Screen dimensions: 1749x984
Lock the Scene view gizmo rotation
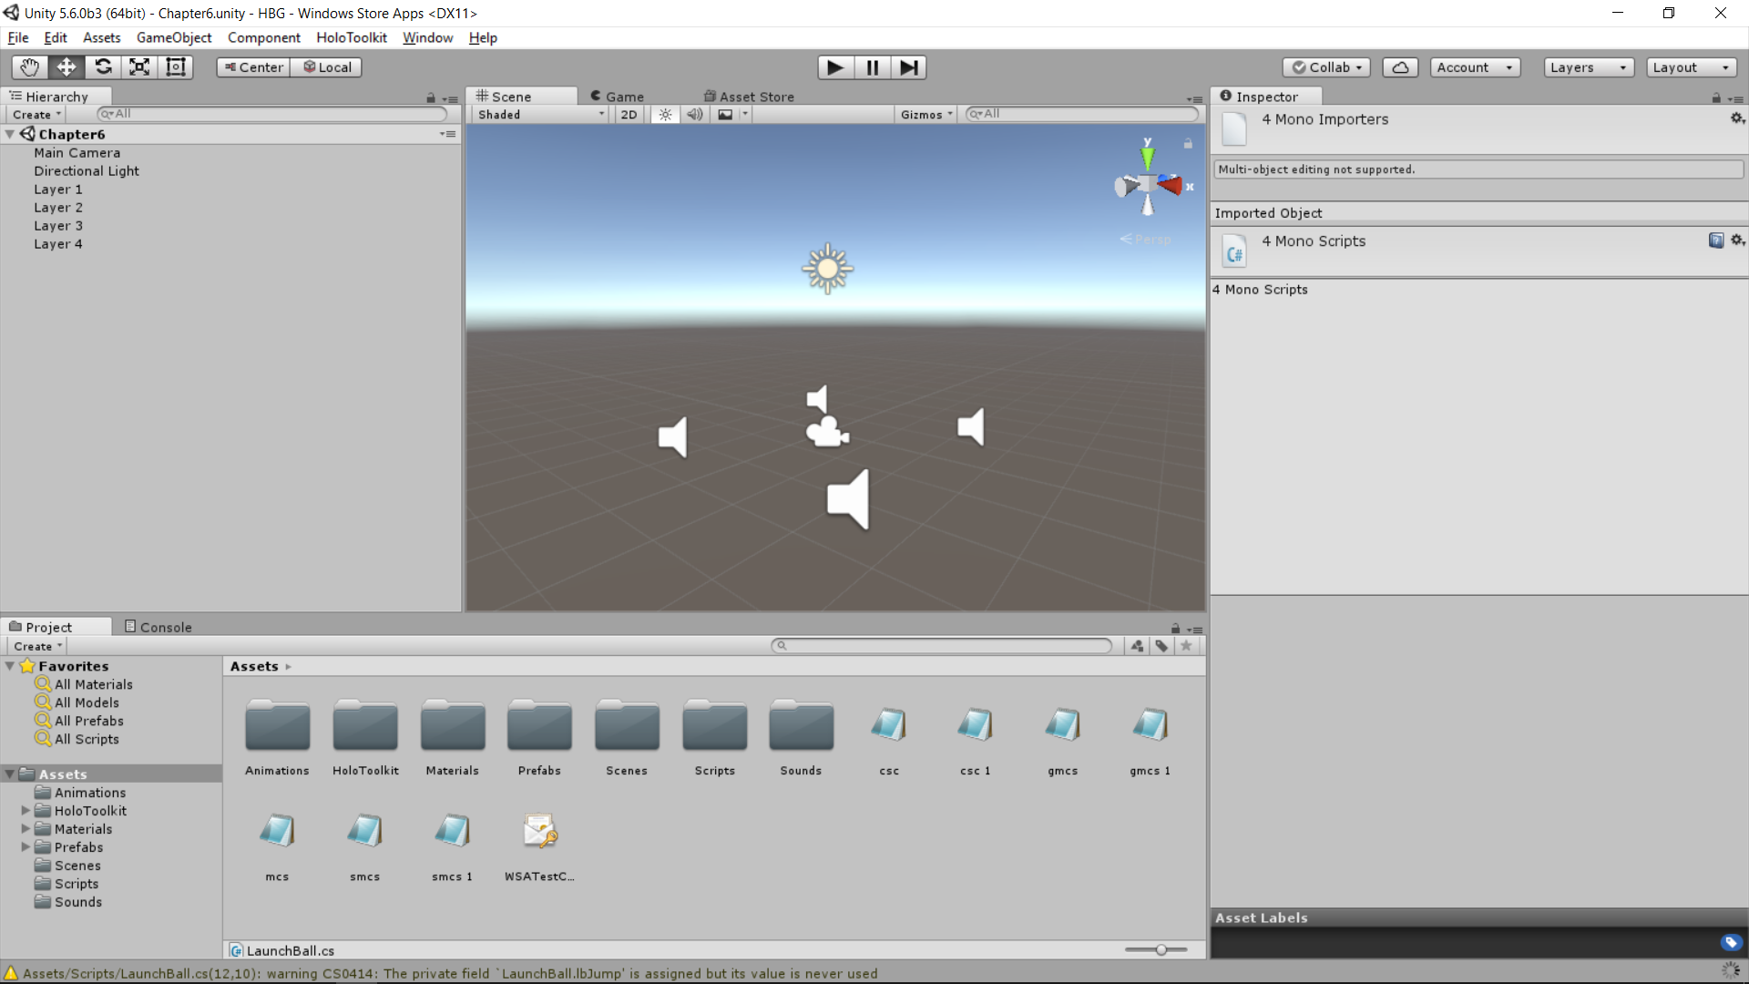tap(1188, 144)
